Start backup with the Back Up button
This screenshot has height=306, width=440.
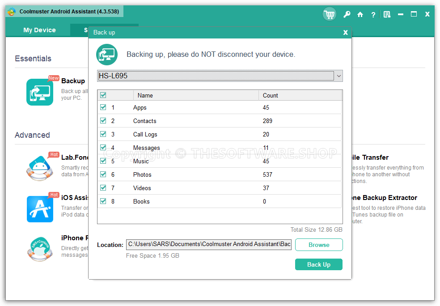coord(319,264)
